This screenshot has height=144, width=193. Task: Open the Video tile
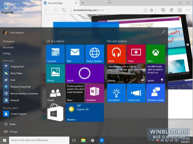(136, 54)
